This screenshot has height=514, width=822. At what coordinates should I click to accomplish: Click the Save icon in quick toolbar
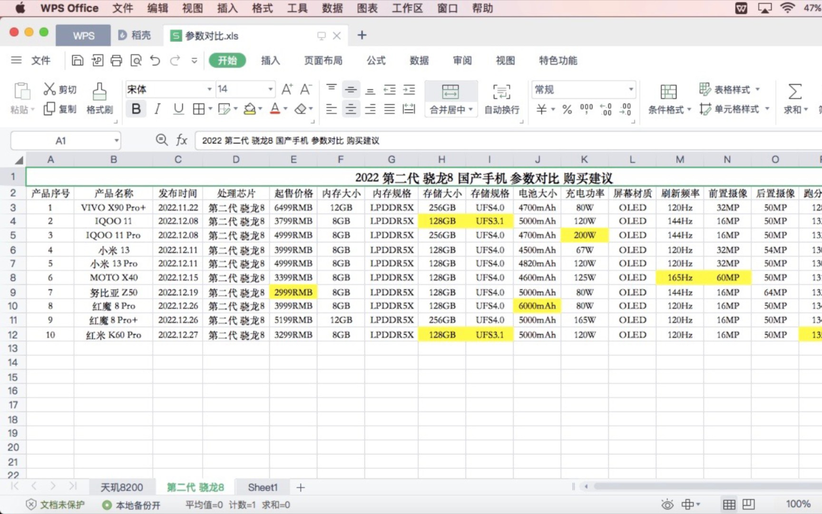[x=78, y=60]
